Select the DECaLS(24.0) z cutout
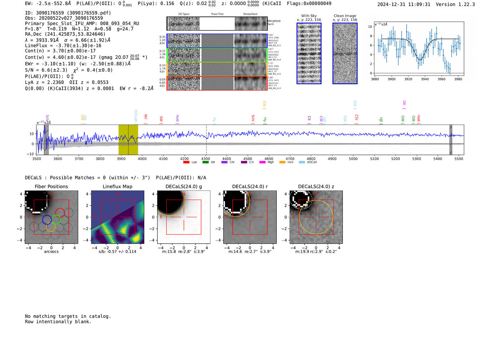 pyautogui.click(x=316, y=217)
